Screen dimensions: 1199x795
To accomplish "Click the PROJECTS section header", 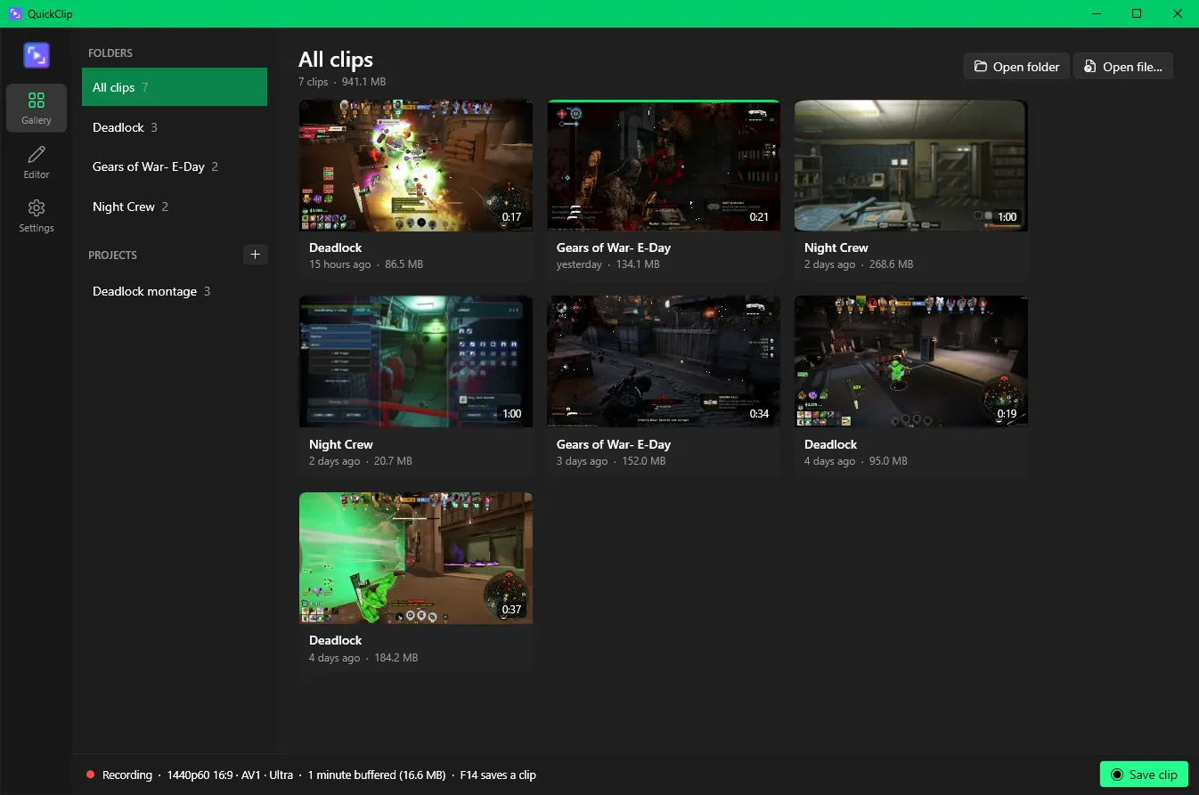I will click(x=113, y=256).
